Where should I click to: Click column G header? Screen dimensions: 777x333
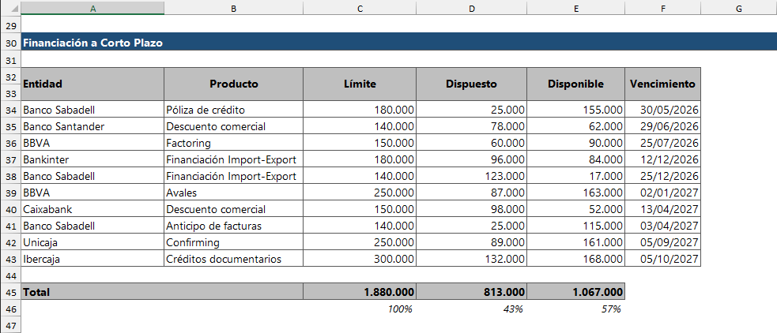(737, 8)
